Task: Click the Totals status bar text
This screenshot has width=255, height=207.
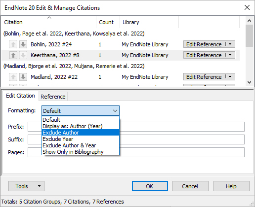Action: pyautogui.click(x=63, y=202)
